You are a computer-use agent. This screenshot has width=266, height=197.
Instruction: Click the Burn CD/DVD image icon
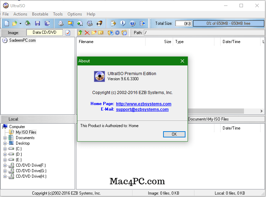[x=99, y=23]
